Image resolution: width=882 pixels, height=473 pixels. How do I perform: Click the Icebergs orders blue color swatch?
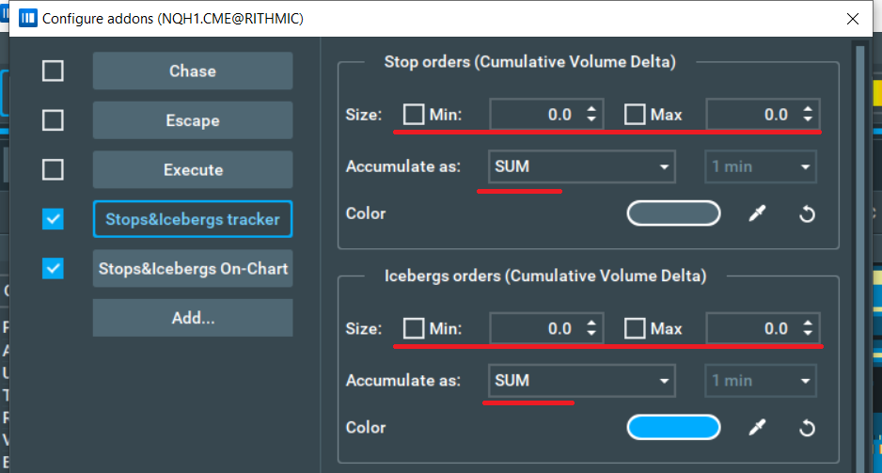click(x=673, y=428)
